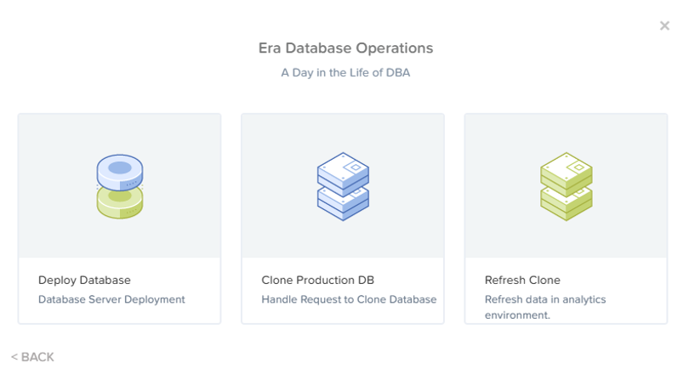Click the Deploy Database disk stack icon
This screenshot has height=369, width=689.
click(x=120, y=186)
